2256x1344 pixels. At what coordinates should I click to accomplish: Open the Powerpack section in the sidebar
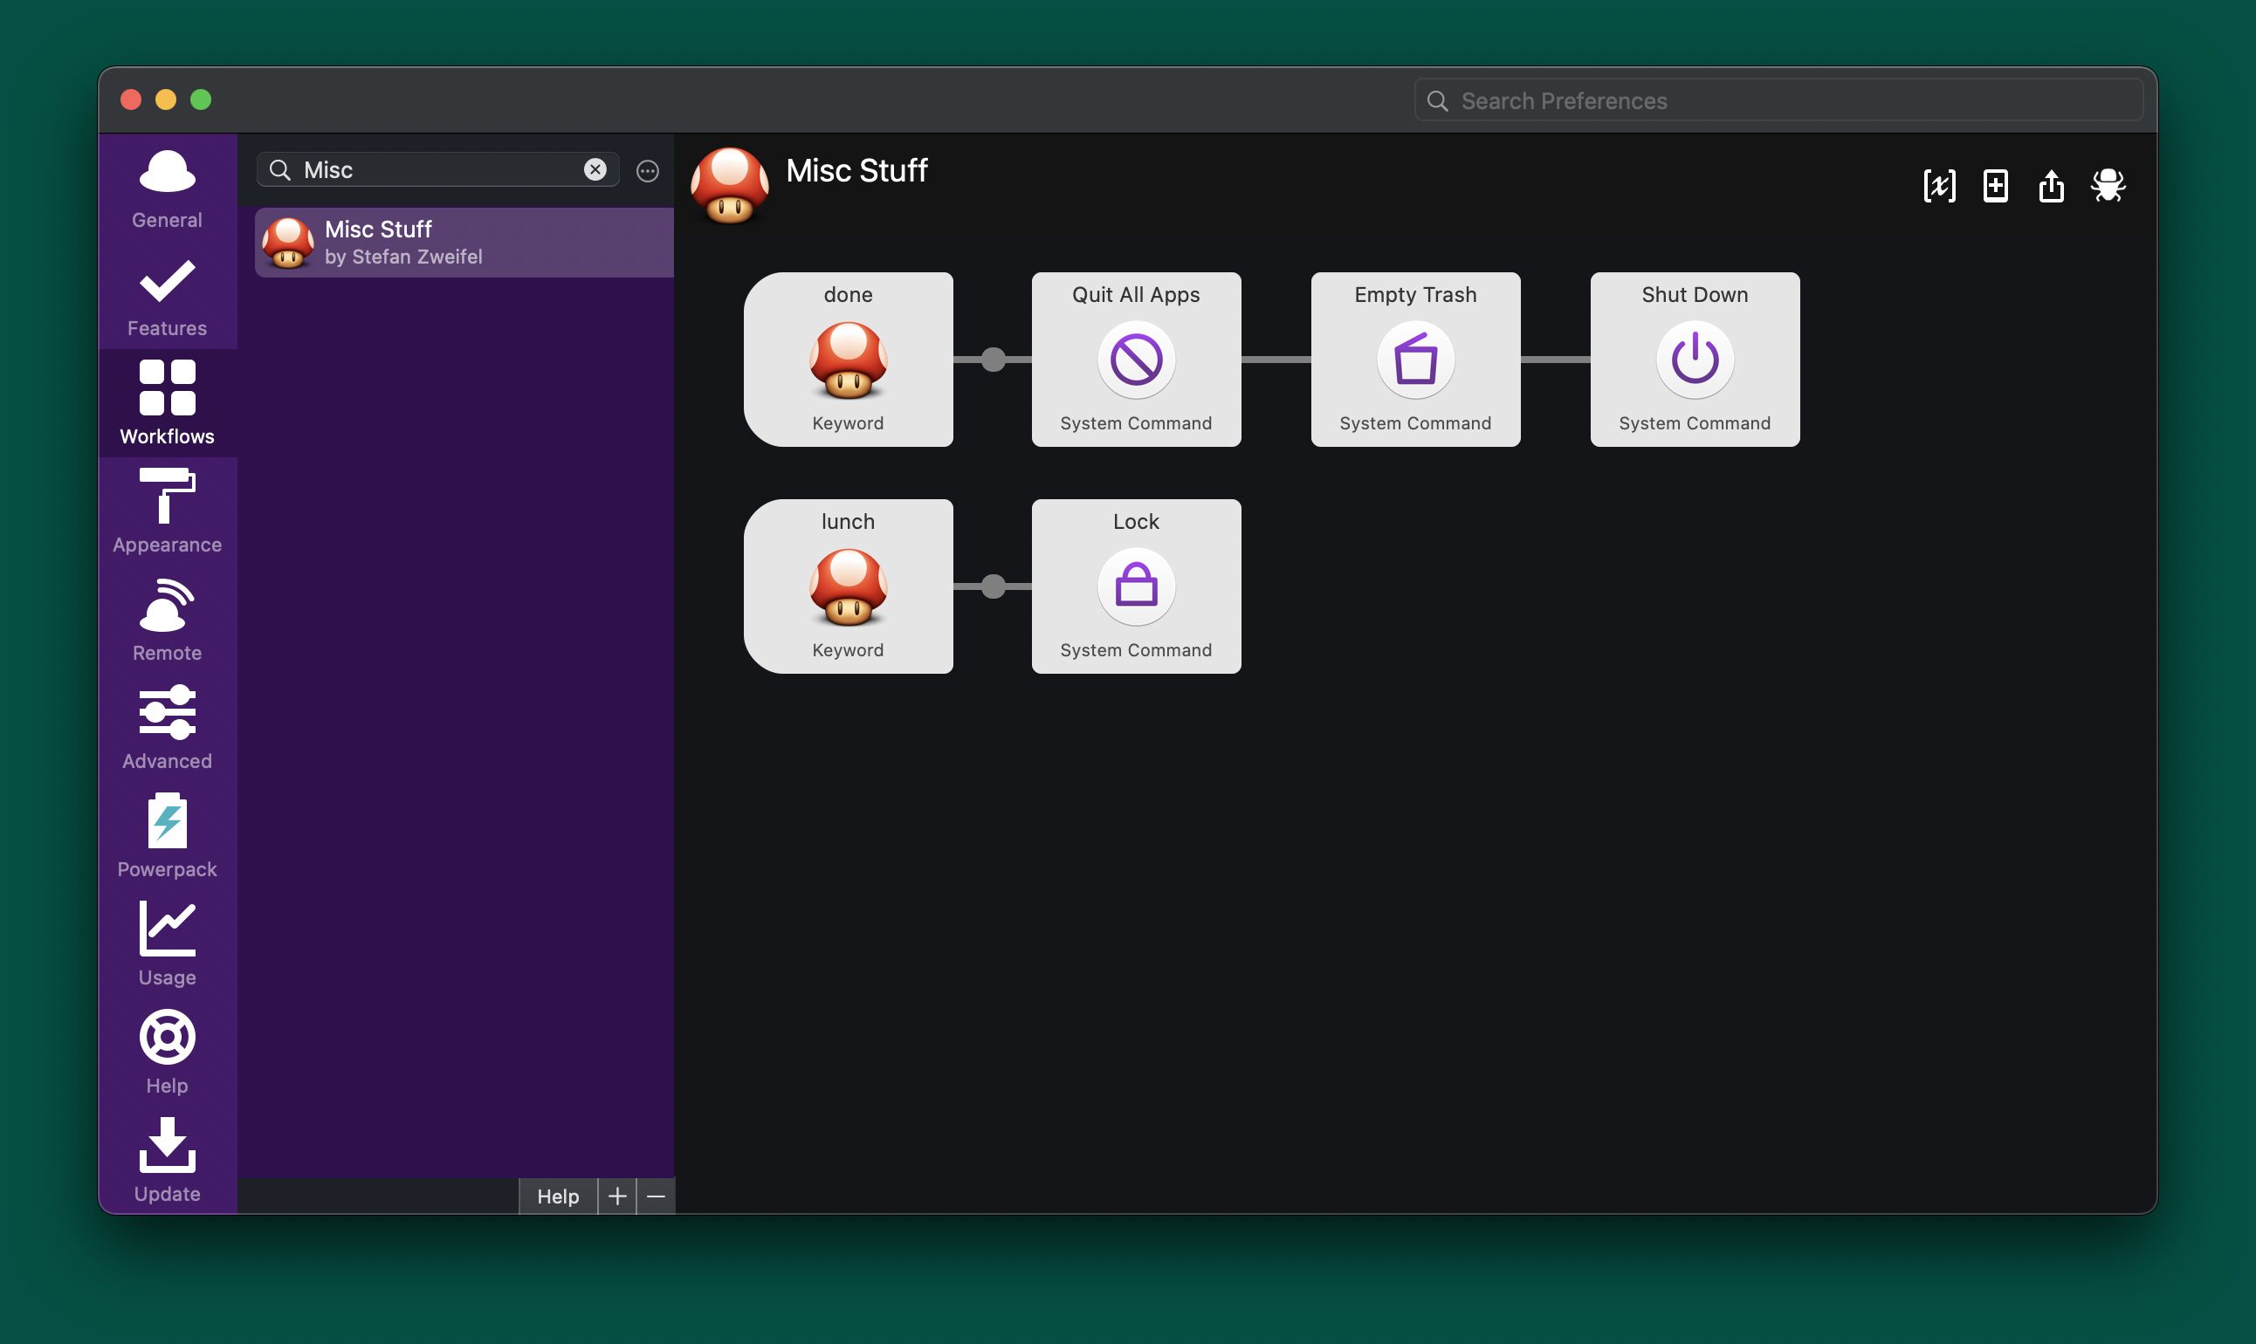(x=167, y=835)
